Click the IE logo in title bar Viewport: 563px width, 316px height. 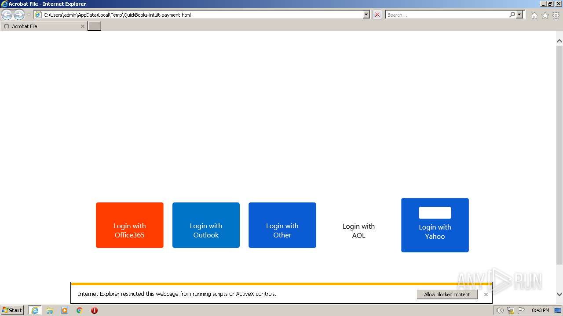tap(4, 4)
